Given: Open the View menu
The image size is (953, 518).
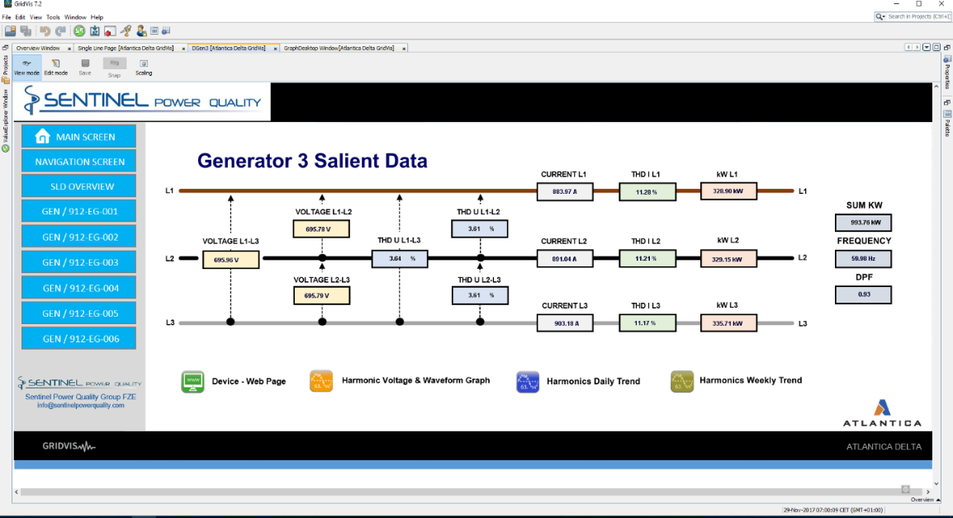Looking at the screenshot, I should tap(36, 17).
